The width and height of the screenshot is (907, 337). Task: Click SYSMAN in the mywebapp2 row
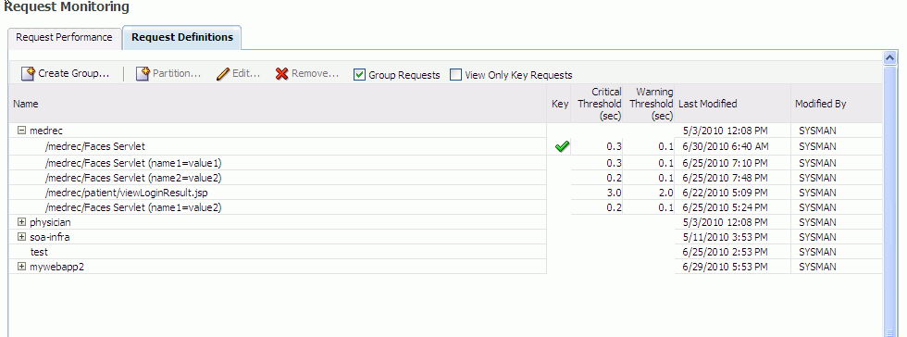click(817, 267)
